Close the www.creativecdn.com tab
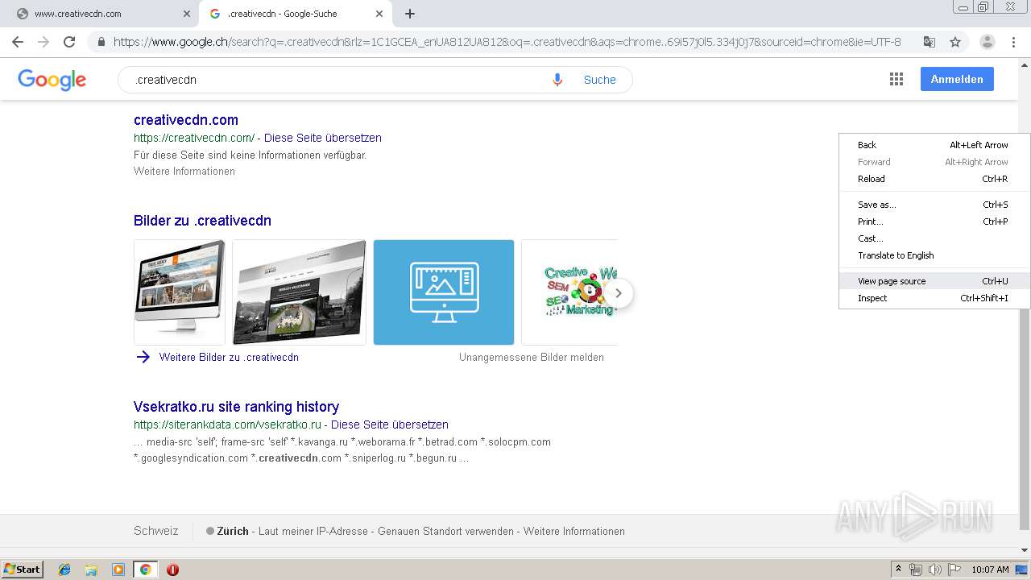 click(187, 14)
